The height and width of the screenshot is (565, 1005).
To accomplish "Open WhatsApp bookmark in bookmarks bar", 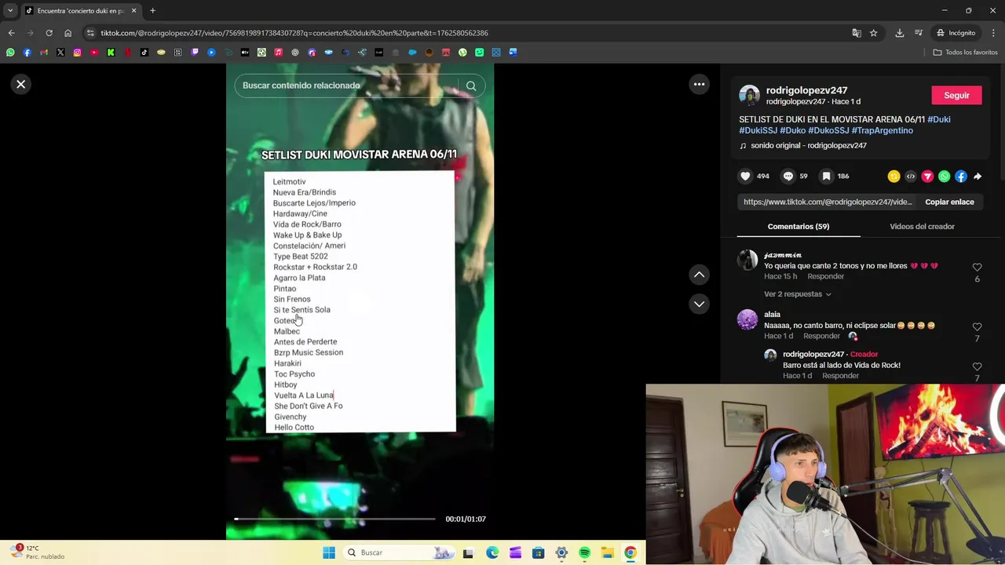I will 10,53.
